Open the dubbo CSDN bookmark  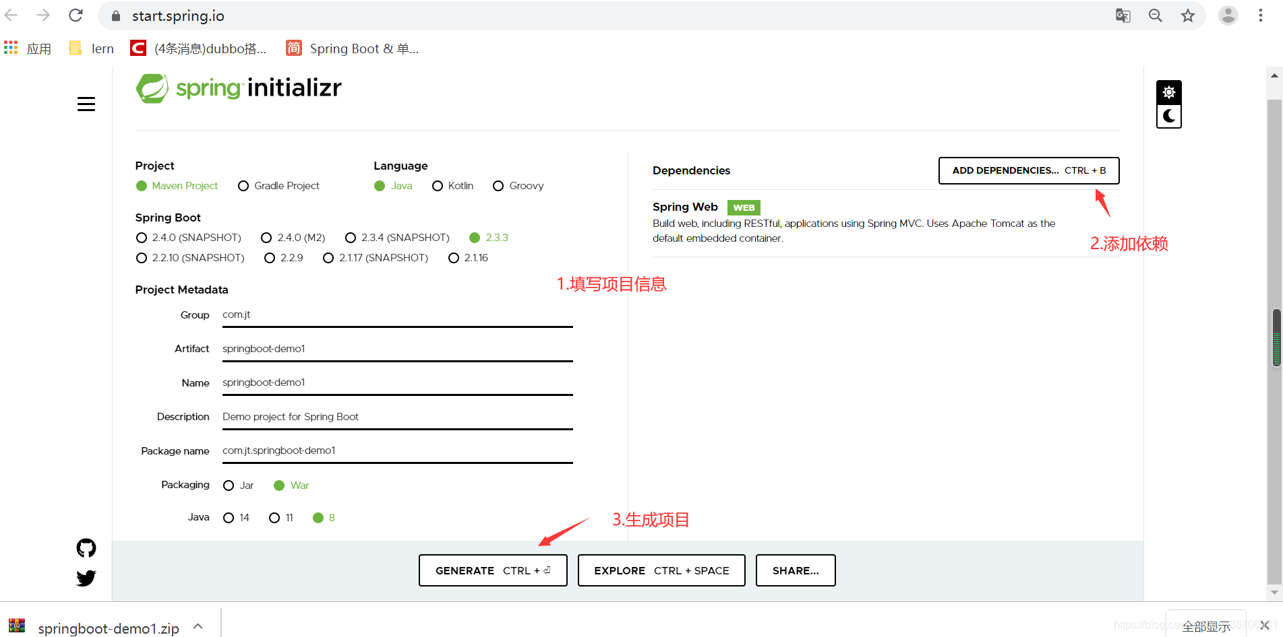point(199,48)
